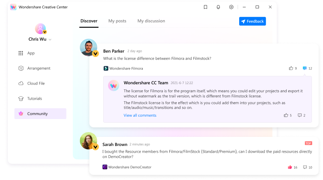Click Wondershare CC Team avatar icon
Image resolution: width=323 pixels, height=180 pixels.
point(114,85)
